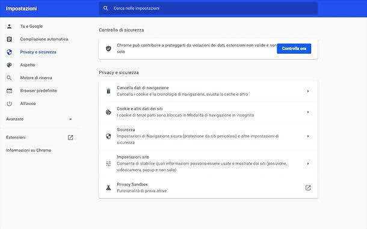The width and height of the screenshot is (367, 229).
Task: Open Cancella dati di navigazione via arrow
Action: [308, 91]
